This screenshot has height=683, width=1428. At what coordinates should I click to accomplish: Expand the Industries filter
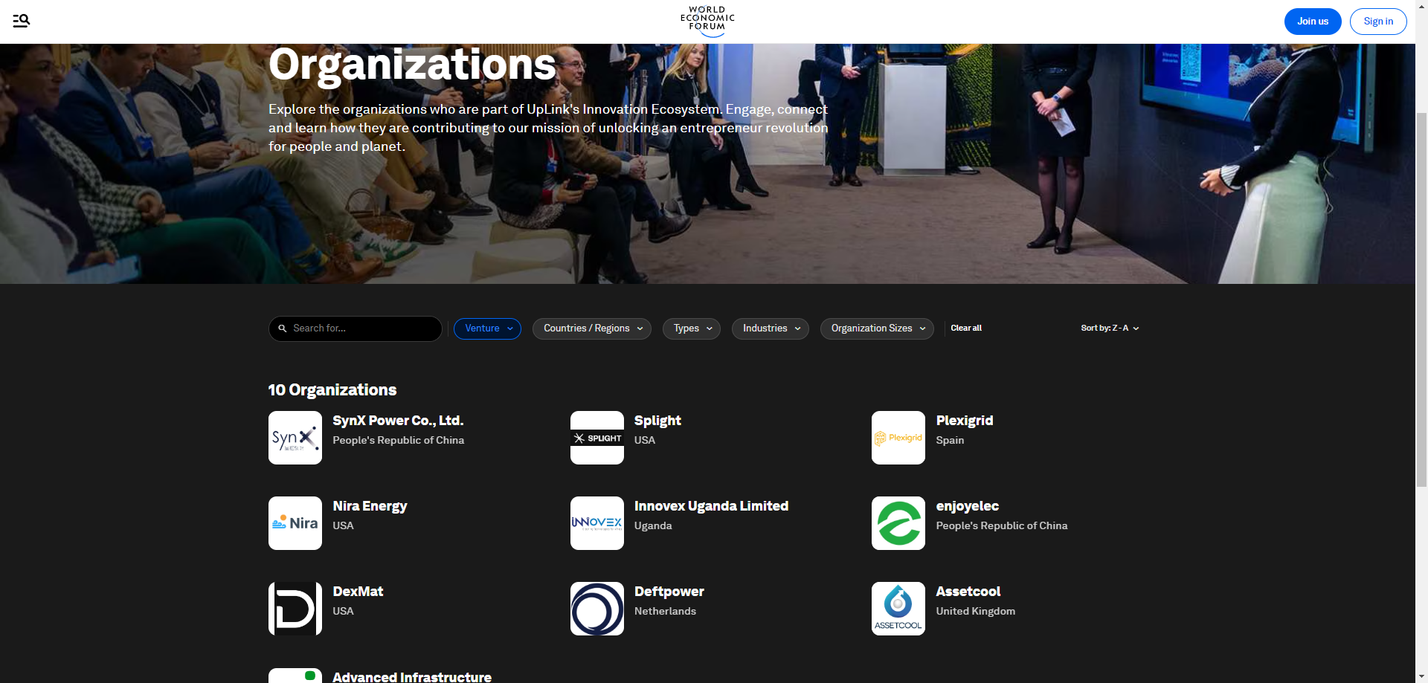771,328
